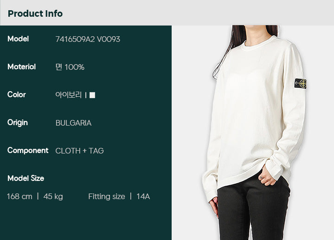Viewport: 334px width, 240px height.
Task: Click the black pants in the photo
Action: point(253,208)
